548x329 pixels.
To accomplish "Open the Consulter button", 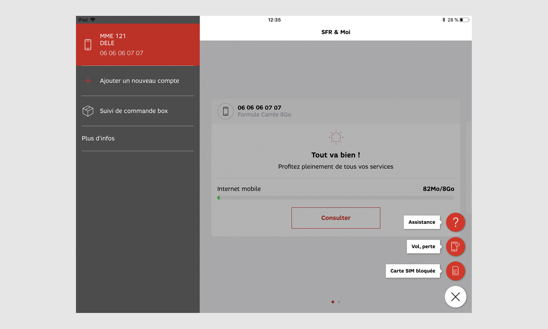I will [x=336, y=218].
